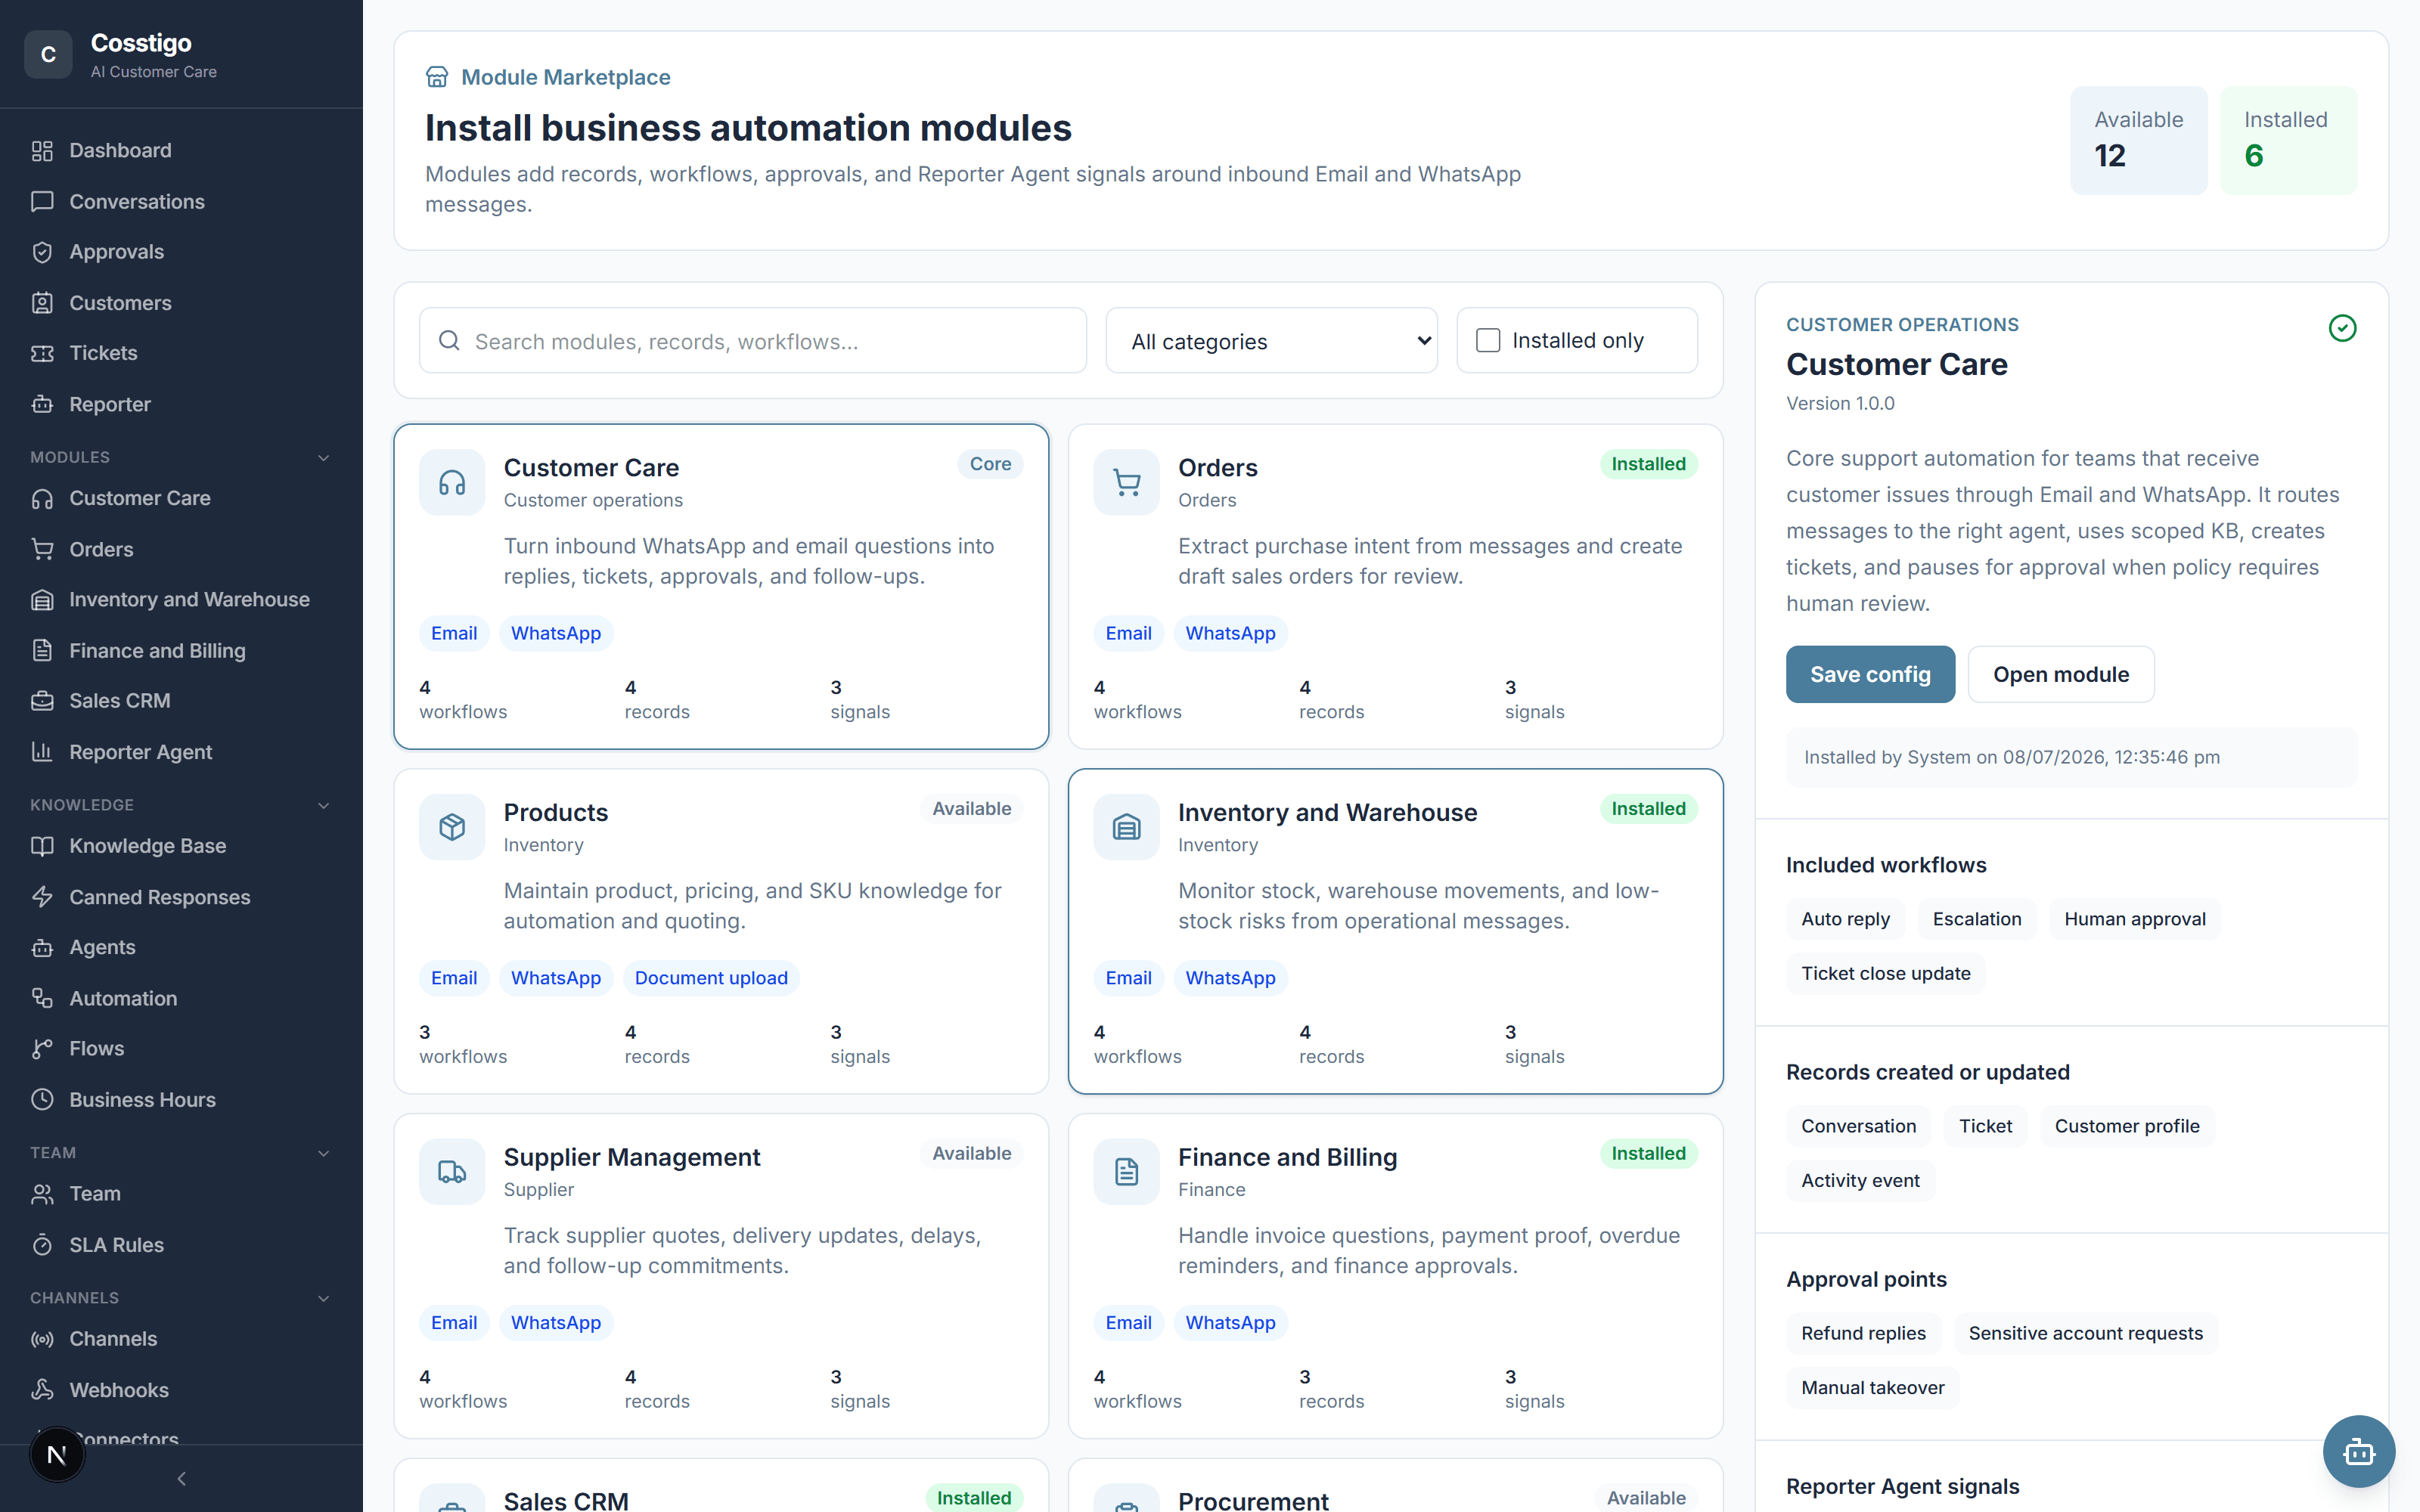Click the Module Marketplace store icon

437,77
